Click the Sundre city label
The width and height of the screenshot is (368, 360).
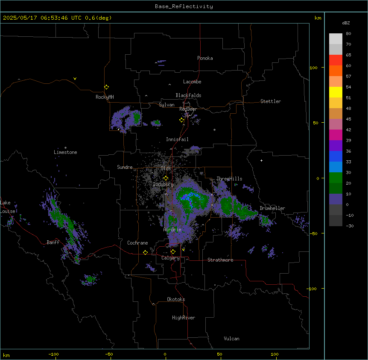pos(125,167)
